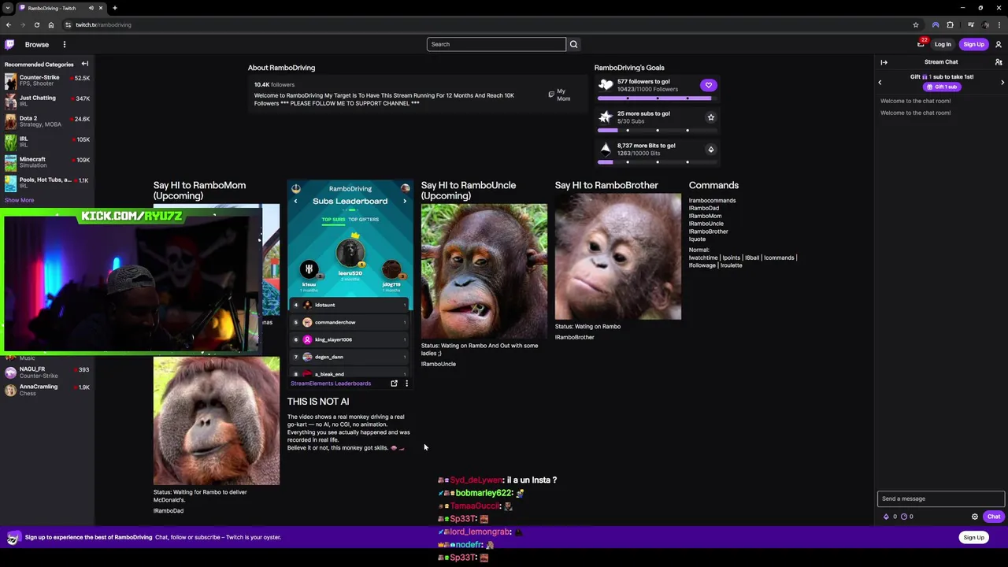1008x567 pixels.
Task: Click the top Sign Up button
Action: click(x=973, y=44)
